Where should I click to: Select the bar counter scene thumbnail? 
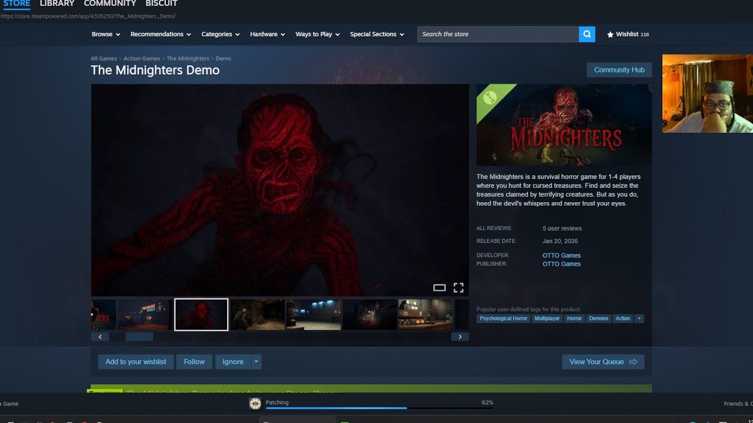(426, 314)
